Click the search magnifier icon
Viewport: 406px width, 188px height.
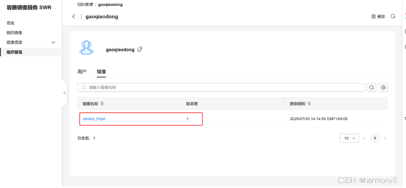[x=84, y=87]
